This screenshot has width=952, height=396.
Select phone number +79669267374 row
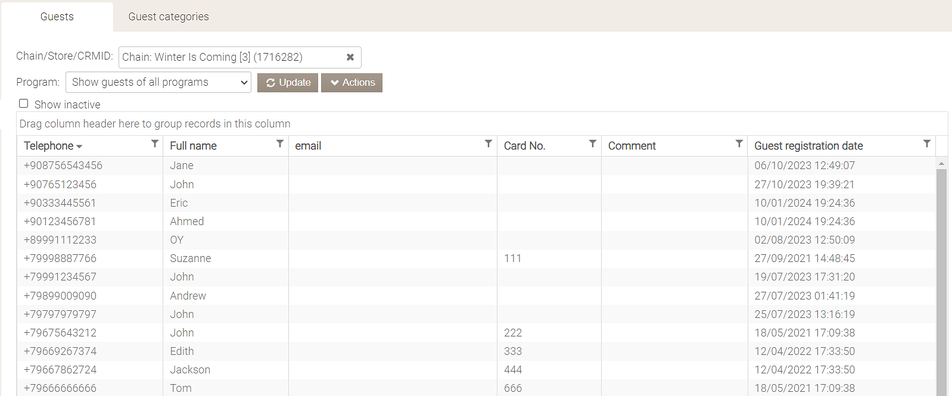60,351
